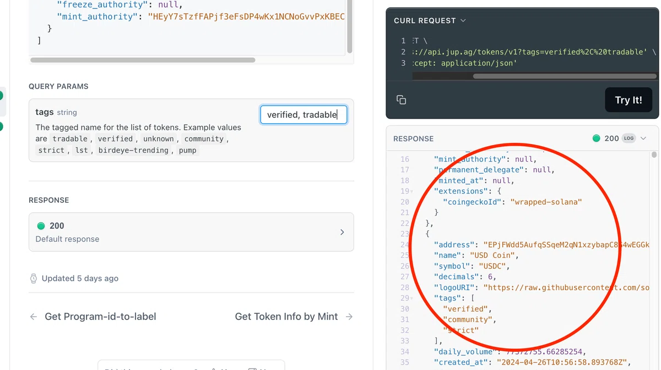Click the 'Updated 5 days ago' text

click(x=80, y=278)
